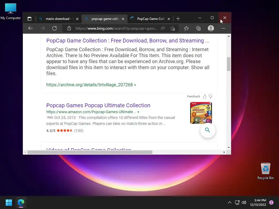The height and width of the screenshot is (209, 279).
Task: Close the mario download tab
Action: [77, 19]
